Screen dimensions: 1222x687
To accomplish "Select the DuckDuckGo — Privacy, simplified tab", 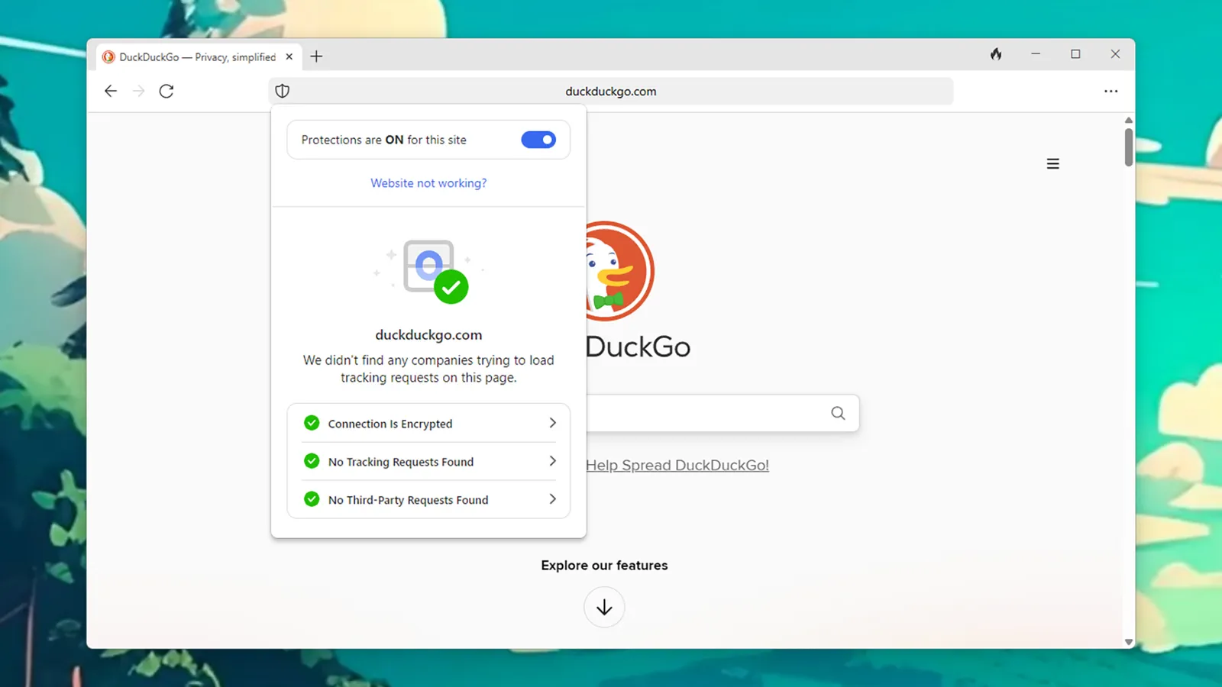I will pos(199,56).
